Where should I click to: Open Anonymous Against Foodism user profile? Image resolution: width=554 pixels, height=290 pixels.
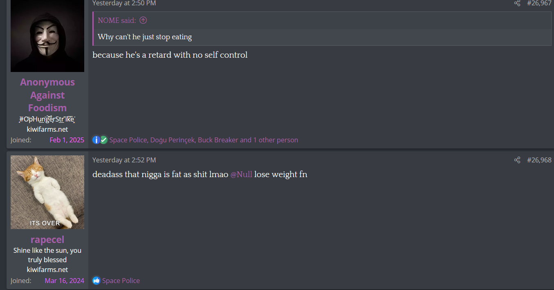click(x=47, y=95)
